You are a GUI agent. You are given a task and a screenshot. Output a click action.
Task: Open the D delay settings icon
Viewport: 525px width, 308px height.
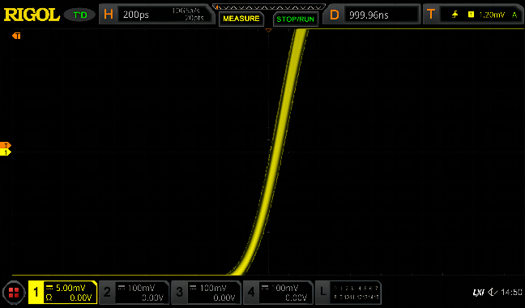(x=334, y=15)
